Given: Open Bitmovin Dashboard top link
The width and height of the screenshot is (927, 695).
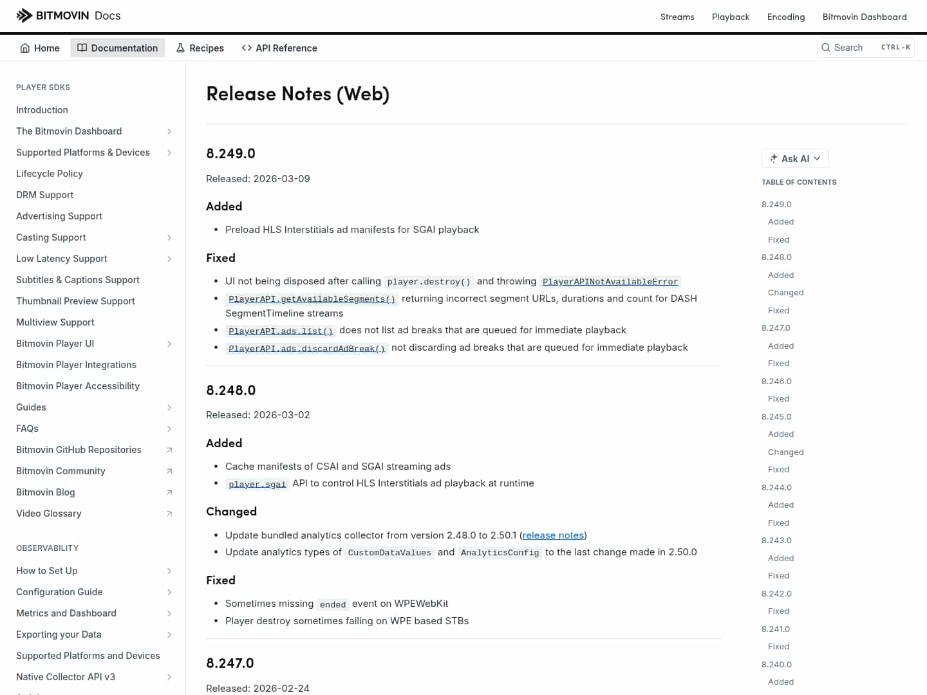Looking at the screenshot, I should [865, 17].
